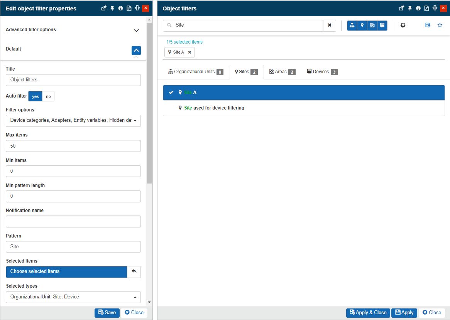Viewport: 450px width, 320px height.
Task: Expand Advanced filter options section
Action: click(x=136, y=30)
